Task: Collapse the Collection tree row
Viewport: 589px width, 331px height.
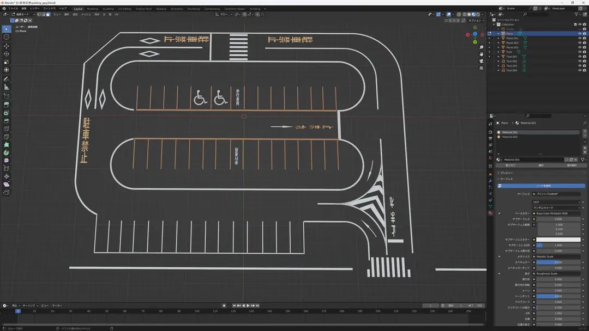Action: [x=494, y=24]
